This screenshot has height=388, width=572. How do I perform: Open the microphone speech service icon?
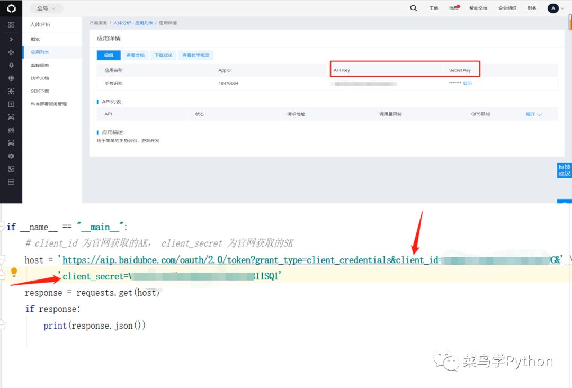[x=11, y=65]
